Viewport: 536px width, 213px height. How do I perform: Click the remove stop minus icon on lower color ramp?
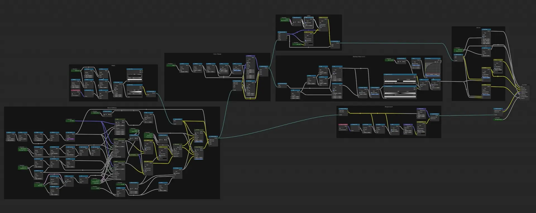(387, 91)
